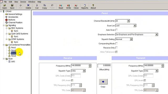Read the radio using the Read icon
168x94 pixels.
click(61, 7)
